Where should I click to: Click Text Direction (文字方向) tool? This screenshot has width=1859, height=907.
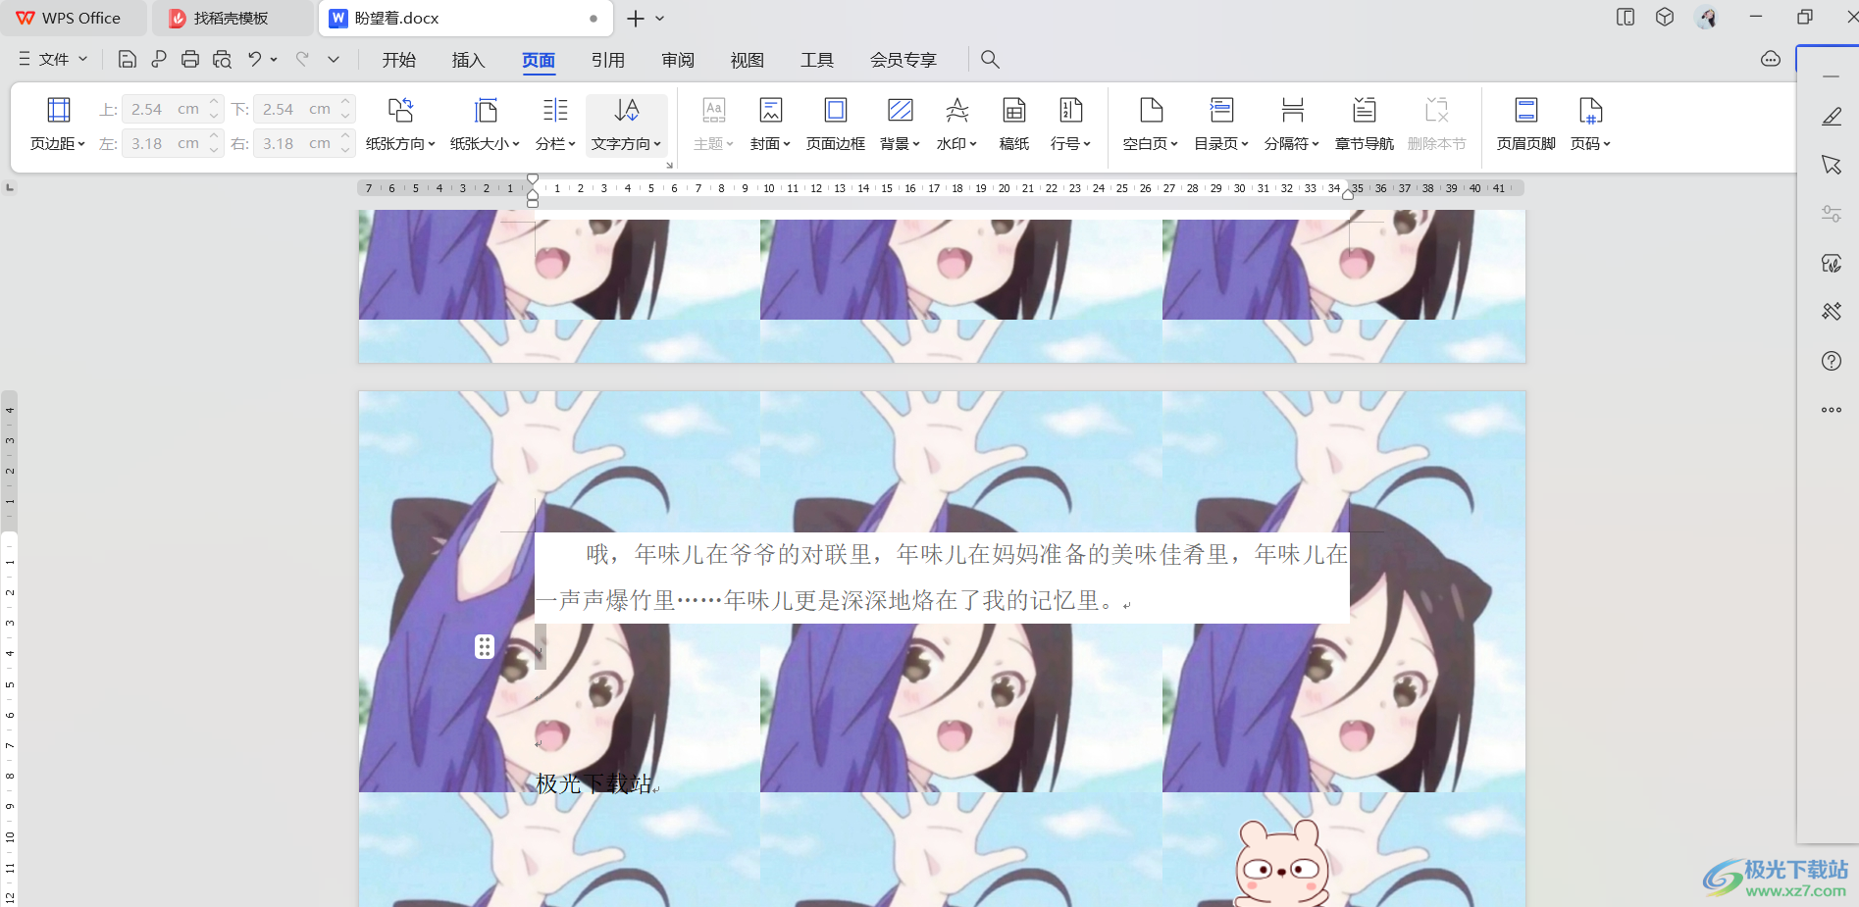[627, 125]
